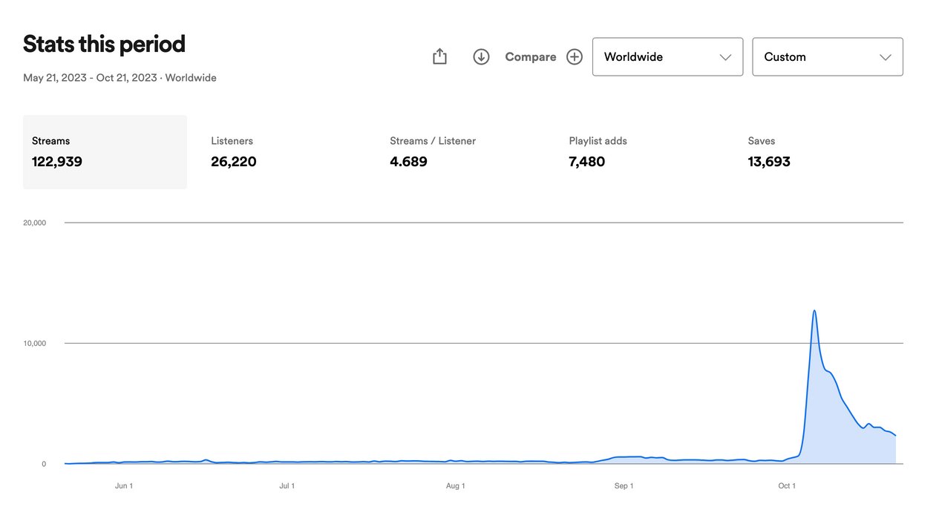Image resolution: width=939 pixels, height=521 pixels.
Task: Click the share export icon
Action: click(439, 56)
